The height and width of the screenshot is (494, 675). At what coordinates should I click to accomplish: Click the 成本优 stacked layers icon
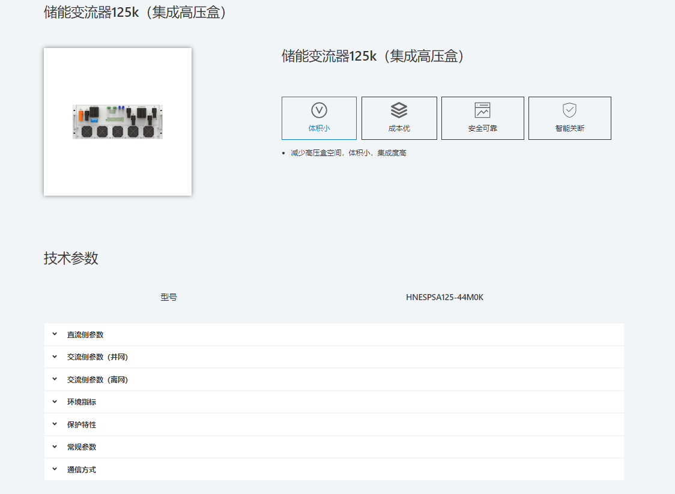(399, 110)
